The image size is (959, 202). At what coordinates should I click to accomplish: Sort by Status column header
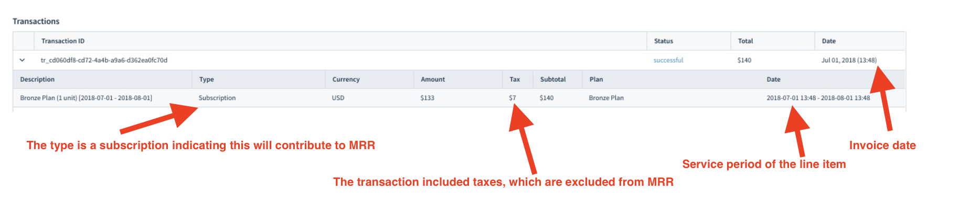663,41
